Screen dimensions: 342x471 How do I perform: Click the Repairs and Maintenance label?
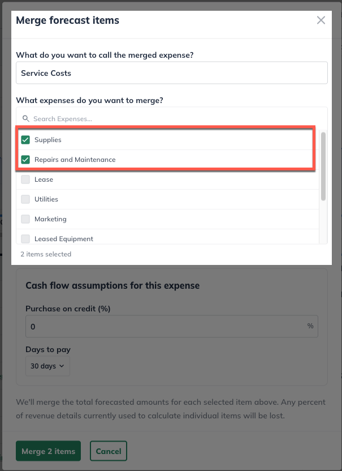click(x=75, y=160)
